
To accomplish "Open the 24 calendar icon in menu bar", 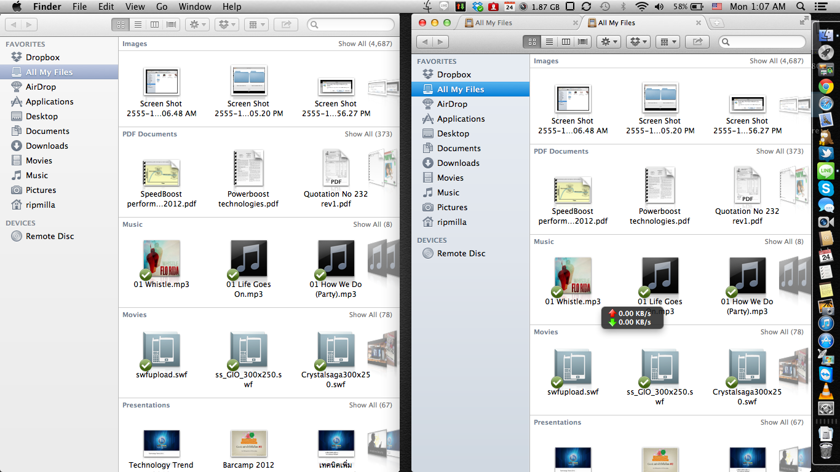I will (x=509, y=7).
